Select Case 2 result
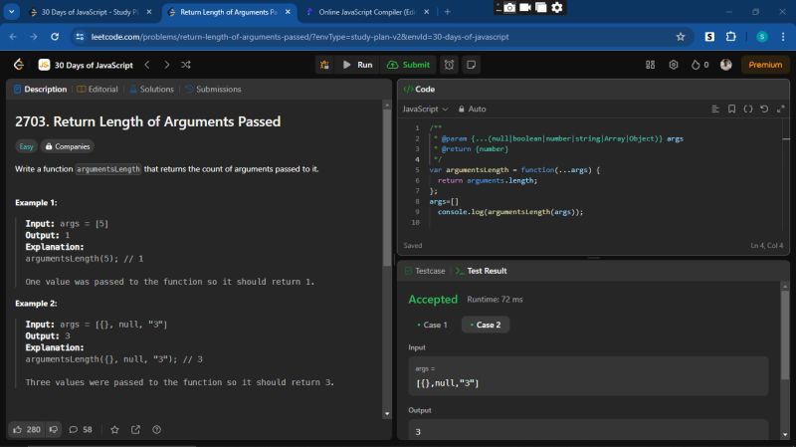 486,325
